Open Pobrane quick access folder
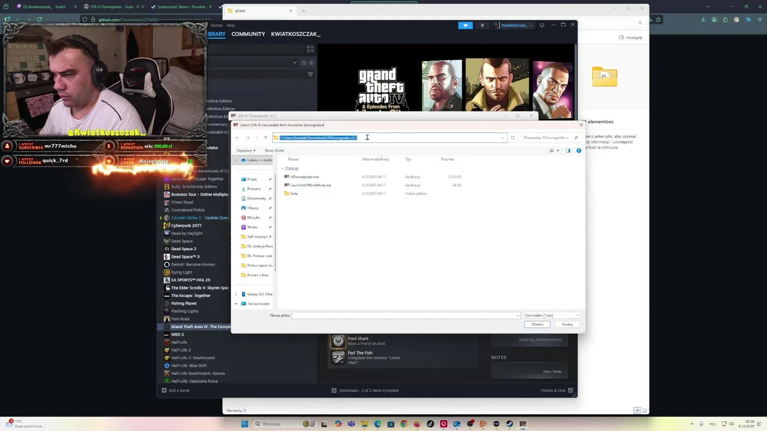The height and width of the screenshot is (431, 767). click(x=253, y=189)
